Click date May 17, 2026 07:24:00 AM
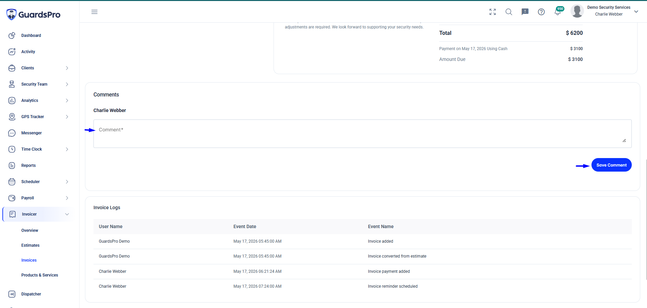The width and height of the screenshot is (647, 308). 257,286
